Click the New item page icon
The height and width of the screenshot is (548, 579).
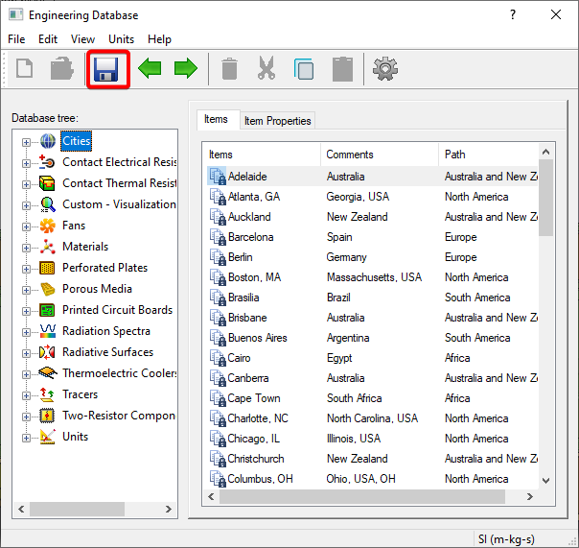[x=24, y=69]
